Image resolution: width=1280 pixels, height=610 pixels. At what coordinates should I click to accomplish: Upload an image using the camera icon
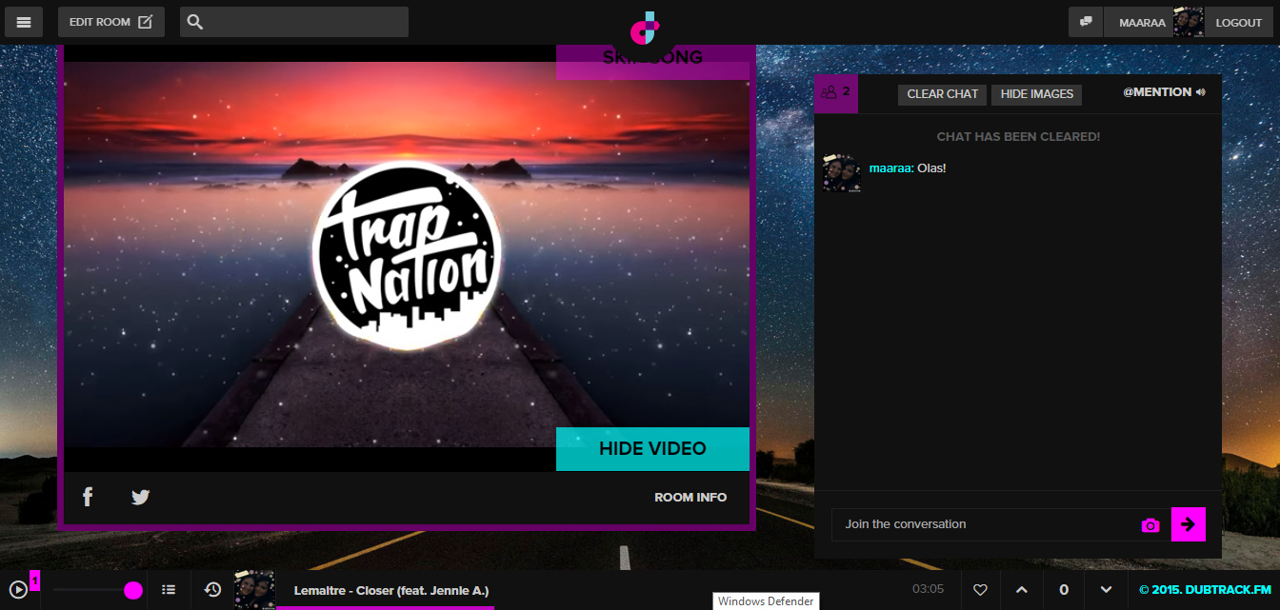(1150, 525)
